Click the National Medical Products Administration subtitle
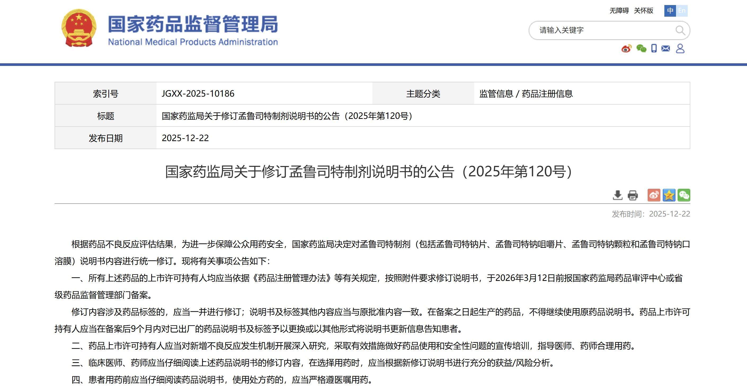The width and height of the screenshot is (747, 386). click(x=193, y=42)
